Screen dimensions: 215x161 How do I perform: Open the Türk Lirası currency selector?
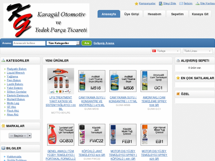[x=198, y=51]
